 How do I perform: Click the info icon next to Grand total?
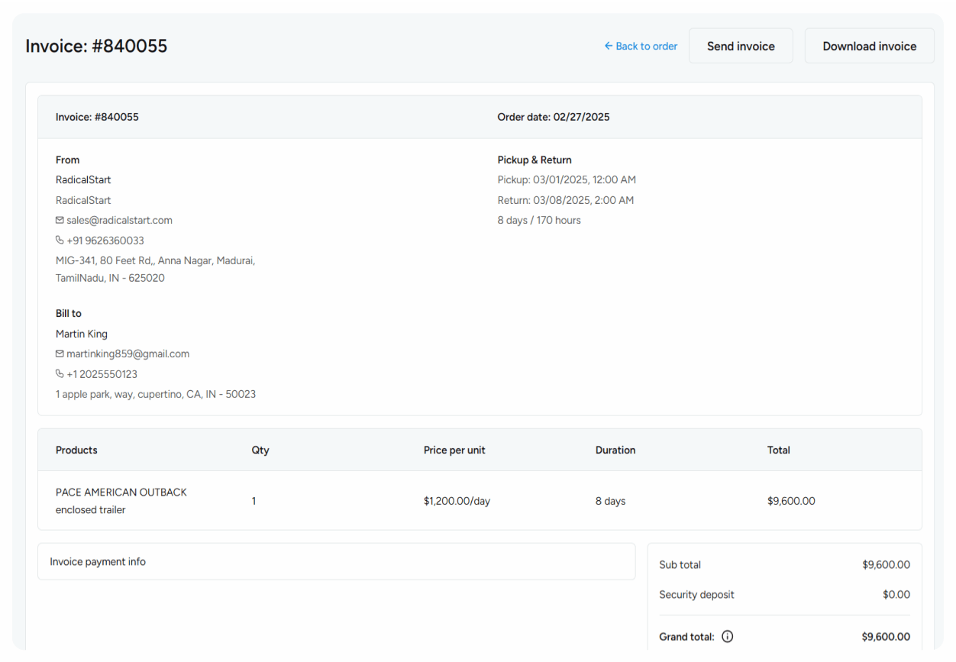[727, 636]
